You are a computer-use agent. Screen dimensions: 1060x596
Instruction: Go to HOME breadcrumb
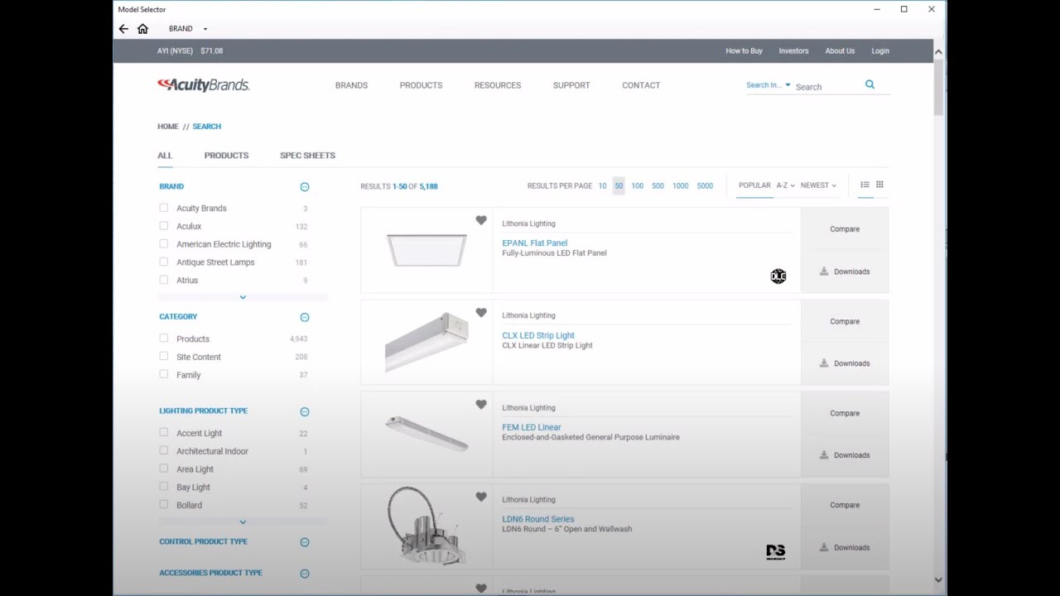point(168,127)
